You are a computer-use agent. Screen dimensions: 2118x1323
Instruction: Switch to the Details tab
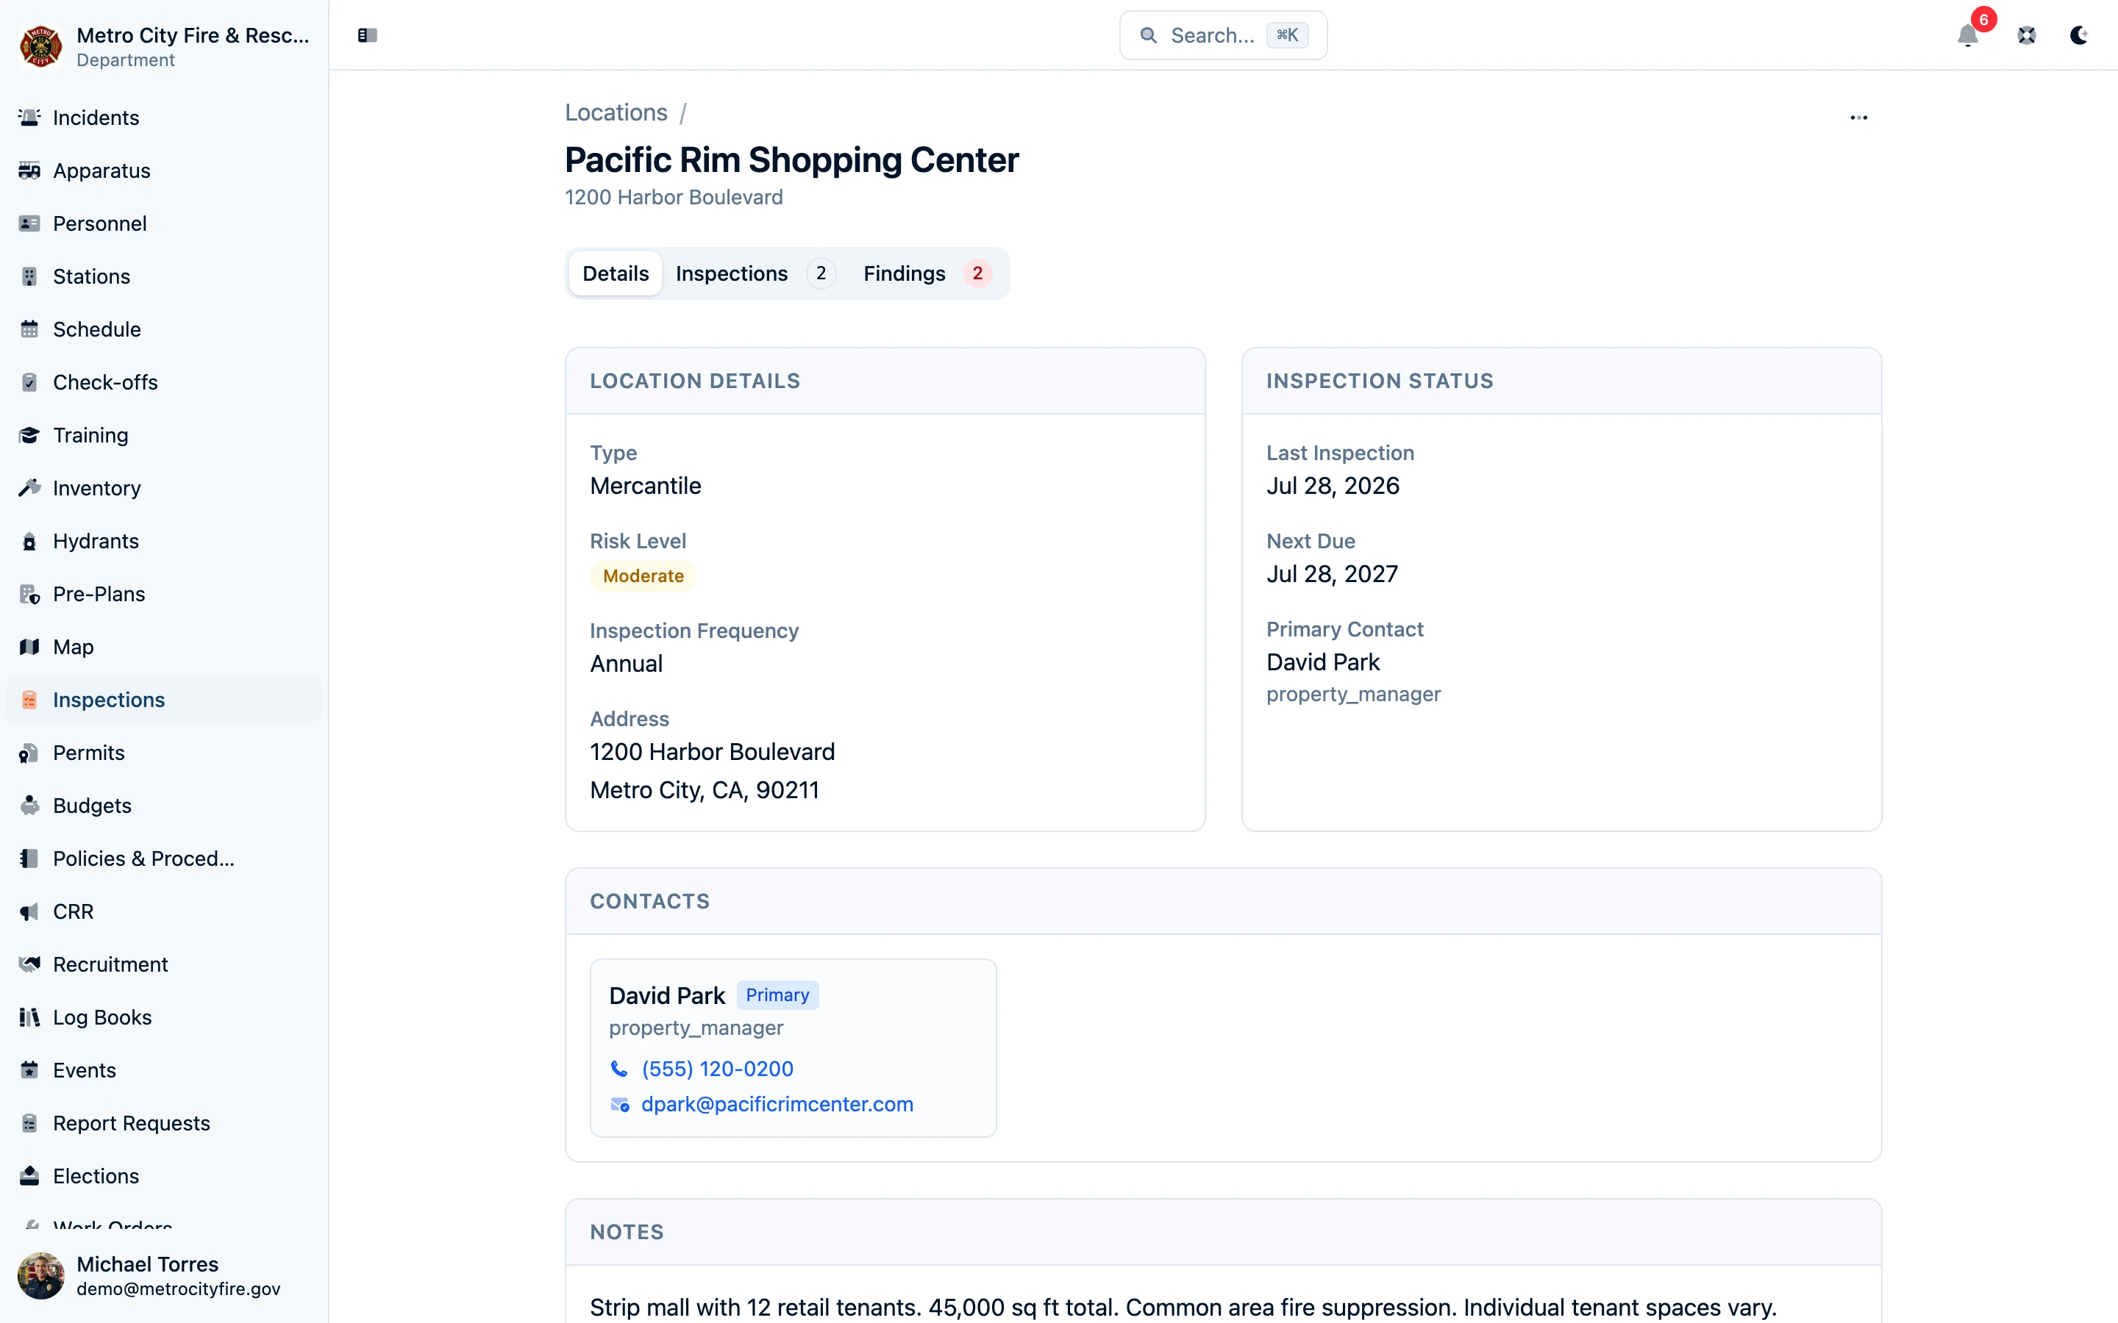pos(616,274)
